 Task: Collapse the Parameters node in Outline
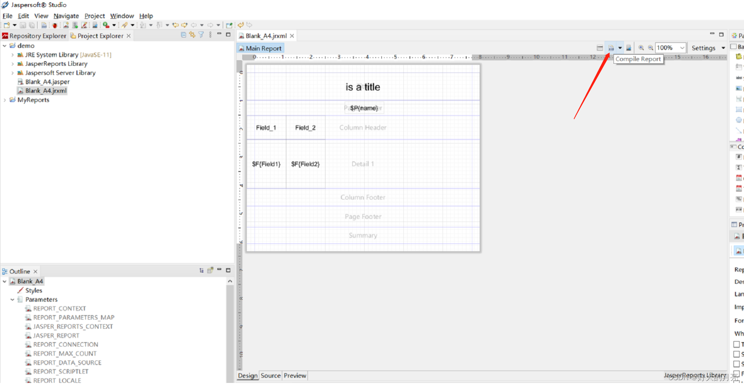coord(12,299)
